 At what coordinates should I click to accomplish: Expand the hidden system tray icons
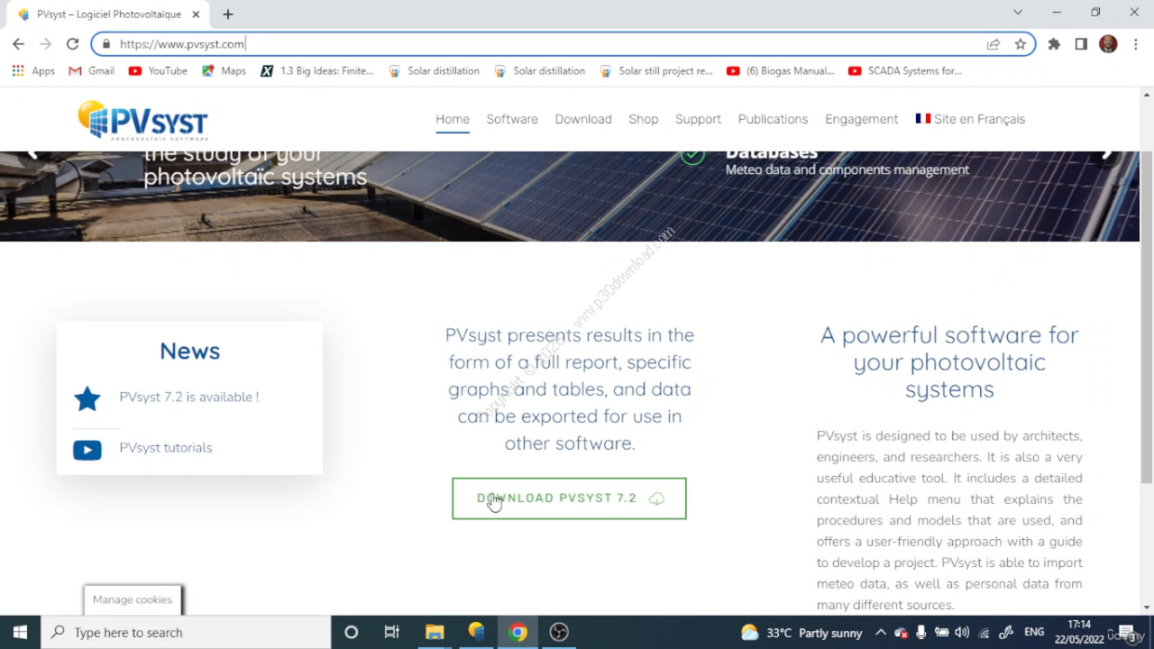coord(881,633)
